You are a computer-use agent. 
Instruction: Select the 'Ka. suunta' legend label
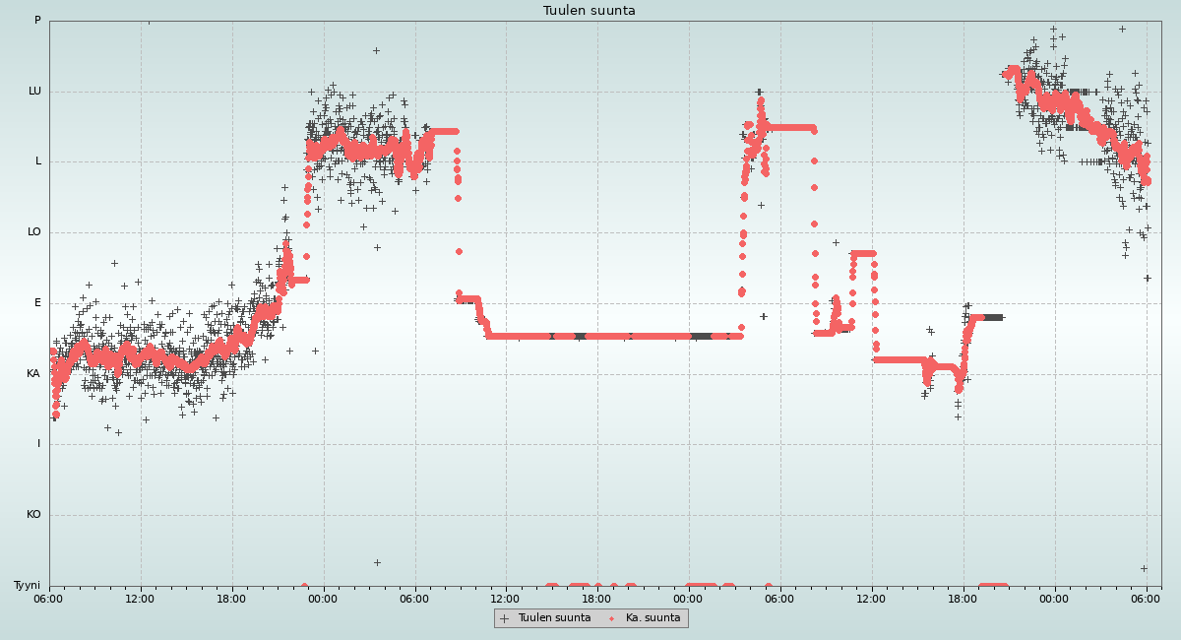[653, 618]
